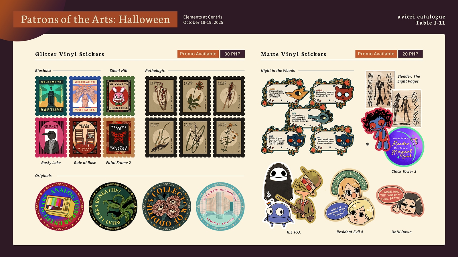Click the Collector of Oddities round sticker
The image size is (458, 257).
[x=167, y=206]
